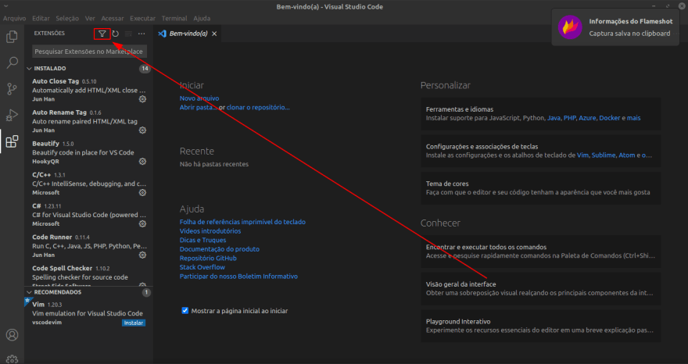This screenshot has width=688, height=364.
Task: Open Dicas e Truques link
Action: (x=202, y=240)
